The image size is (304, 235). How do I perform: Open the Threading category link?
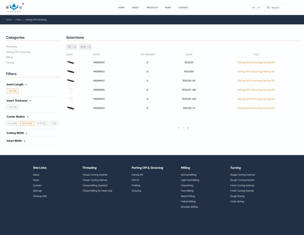click(x=11, y=47)
